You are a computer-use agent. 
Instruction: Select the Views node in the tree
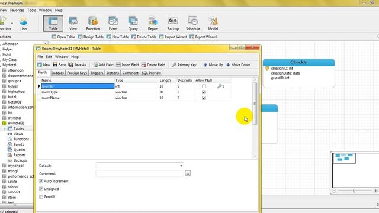(x=18, y=134)
